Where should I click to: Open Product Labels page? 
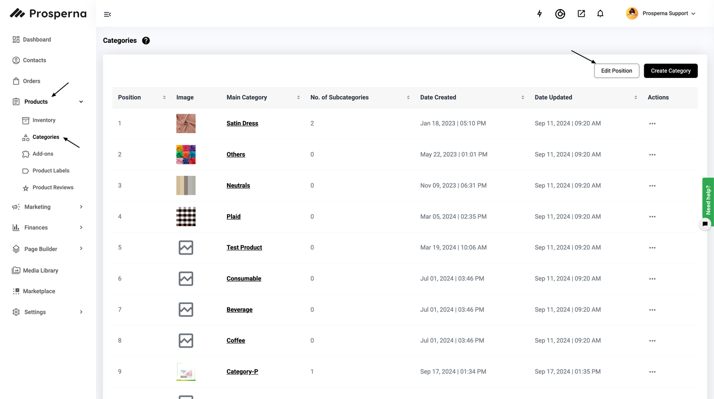(50, 170)
